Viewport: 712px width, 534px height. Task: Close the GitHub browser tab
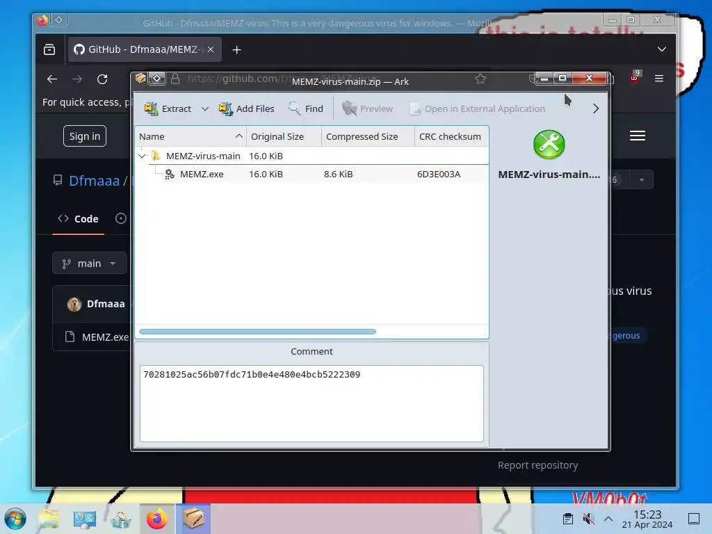click(211, 49)
